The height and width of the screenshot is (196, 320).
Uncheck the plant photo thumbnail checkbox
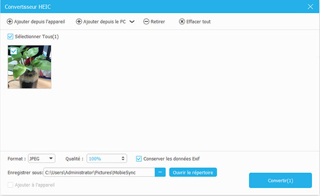coord(14,51)
